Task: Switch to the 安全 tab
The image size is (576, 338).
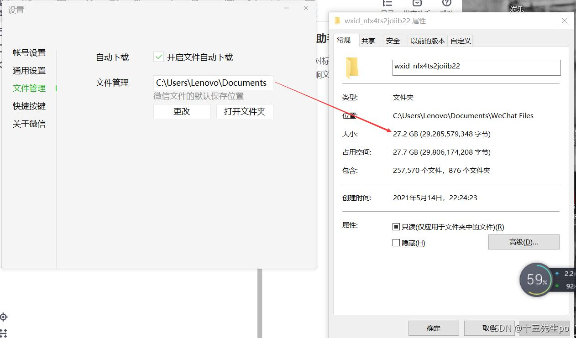Action: [393, 41]
